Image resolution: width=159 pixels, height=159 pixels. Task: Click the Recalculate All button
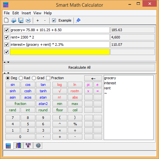79,67
